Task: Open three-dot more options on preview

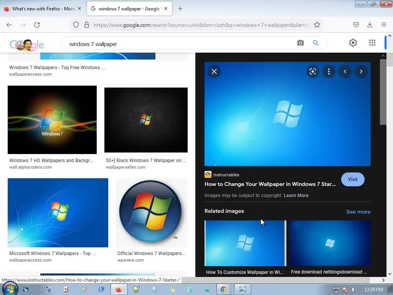Action: [329, 71]
